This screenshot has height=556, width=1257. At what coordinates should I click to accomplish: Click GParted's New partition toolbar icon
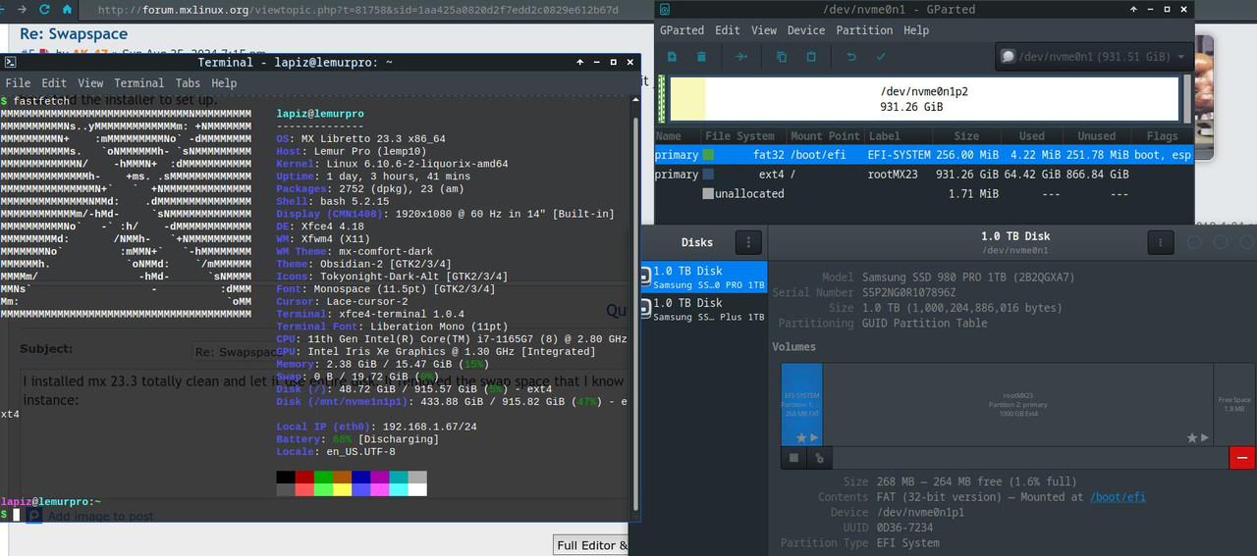pyautogui.click(x=673, y=57)
